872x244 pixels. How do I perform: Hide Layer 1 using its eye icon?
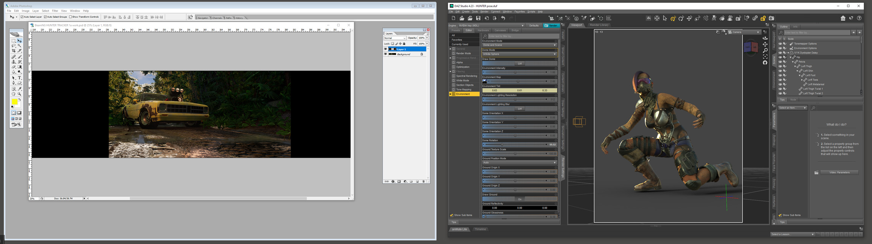point(386,49)
